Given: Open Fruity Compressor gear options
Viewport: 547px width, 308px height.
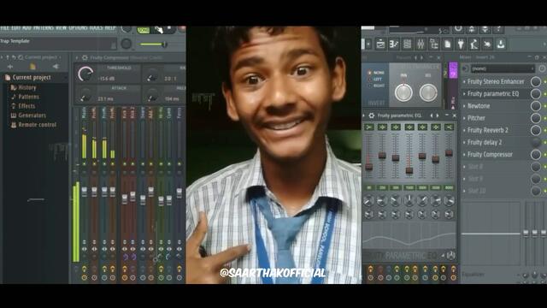Looking at the screenshot, I should [x=85, y=57].
